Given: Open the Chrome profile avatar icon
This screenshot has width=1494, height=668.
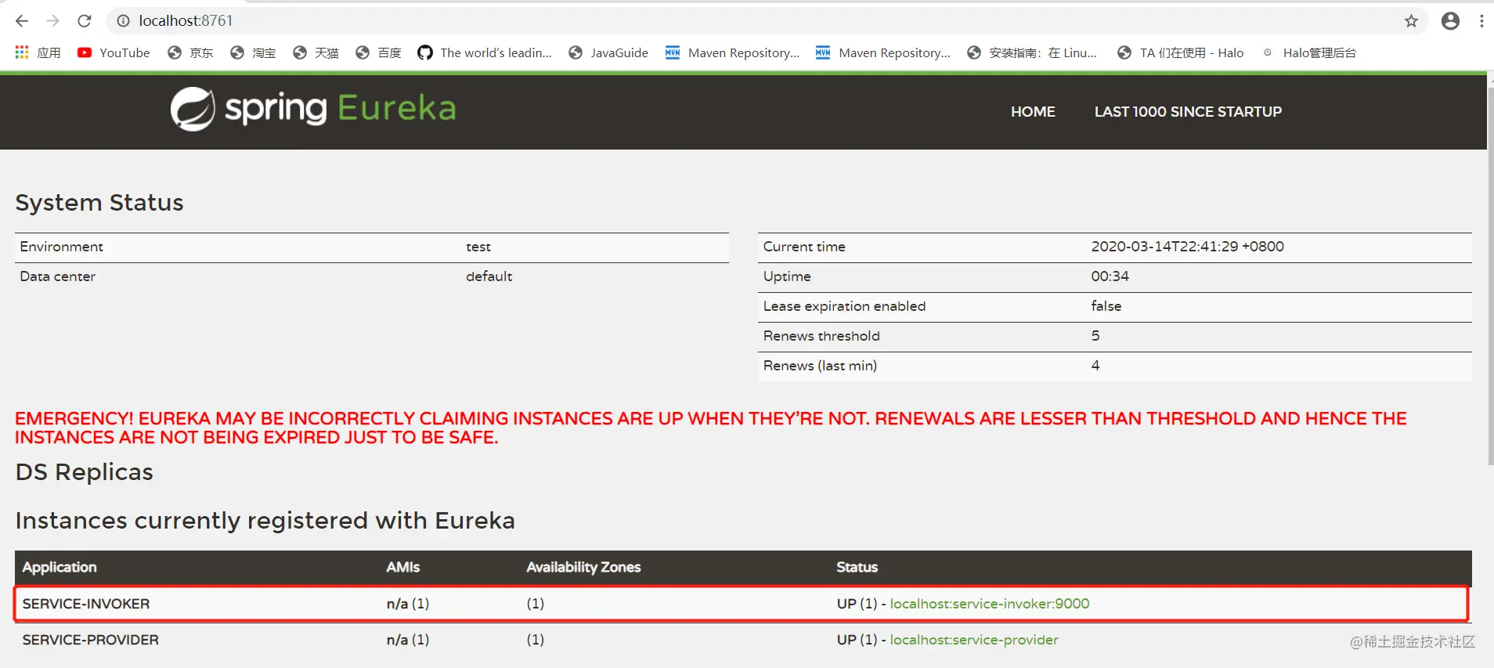Looking at the screenshot, I should 1450,21.
